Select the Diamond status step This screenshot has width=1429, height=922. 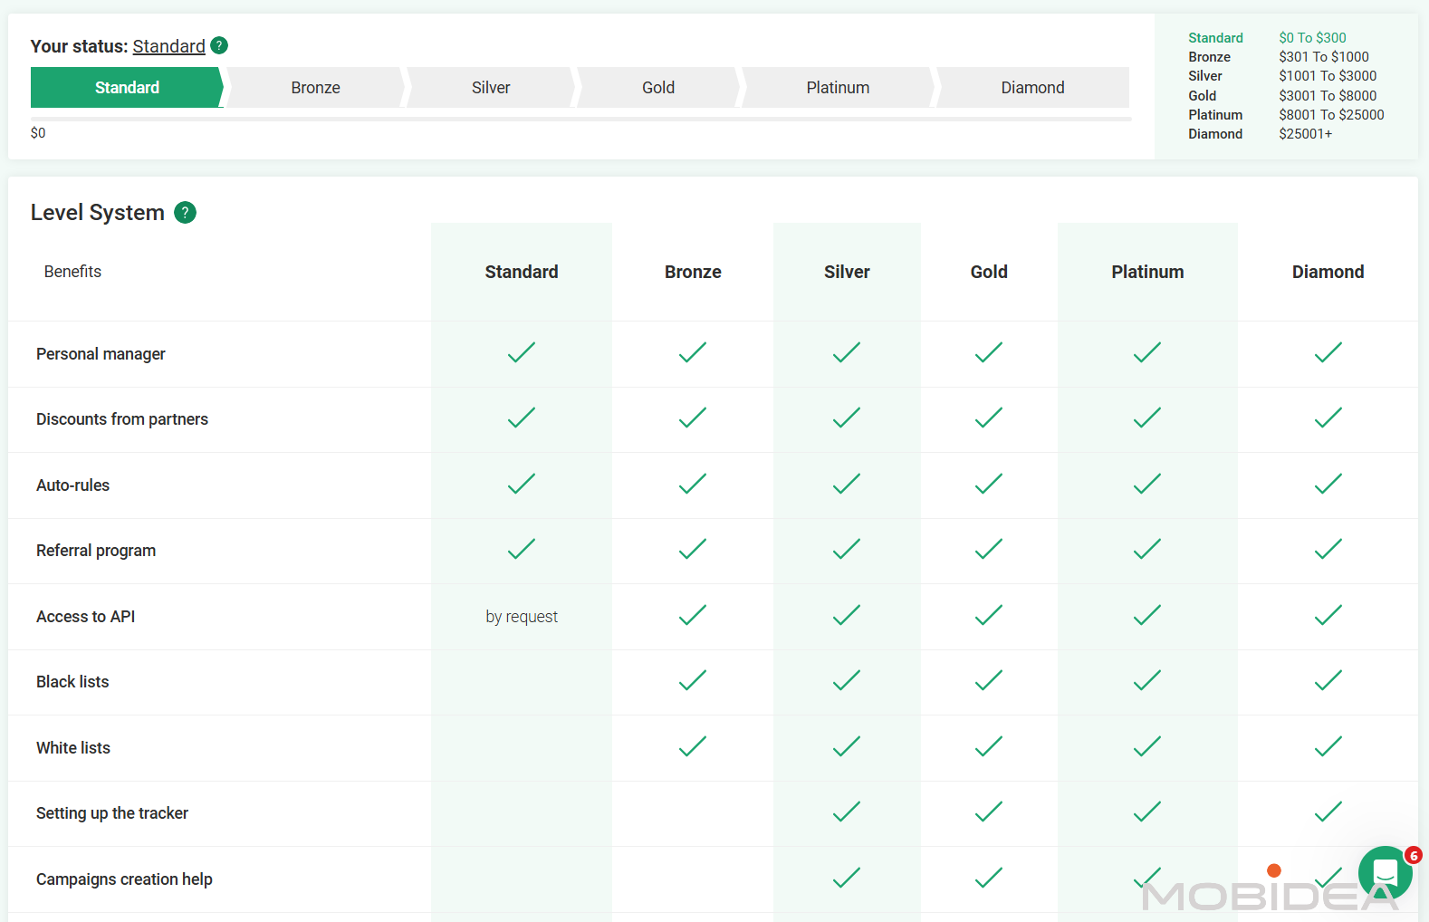point(1032,88)
